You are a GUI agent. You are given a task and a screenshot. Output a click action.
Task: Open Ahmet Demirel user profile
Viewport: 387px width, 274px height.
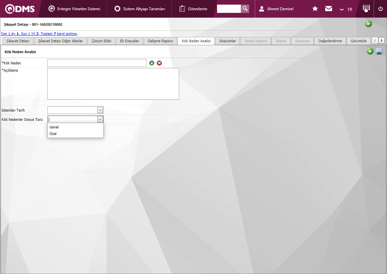click(x=276, y=9)
